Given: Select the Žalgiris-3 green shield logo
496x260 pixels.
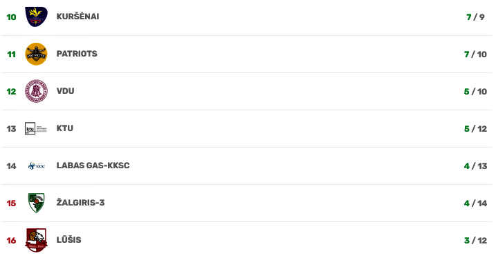Looking at the screenshot, I should pyautogui.click(x=36, y=203).
